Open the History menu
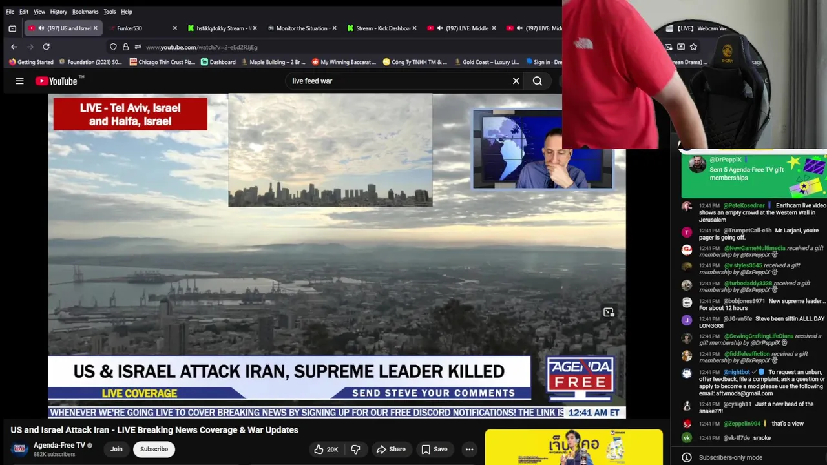Viewport: 827px width, 465px height. coord(59,12)
